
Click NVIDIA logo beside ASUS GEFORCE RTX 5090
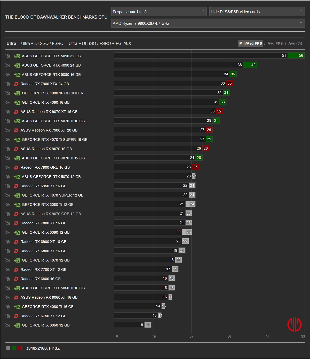(17, 56)
